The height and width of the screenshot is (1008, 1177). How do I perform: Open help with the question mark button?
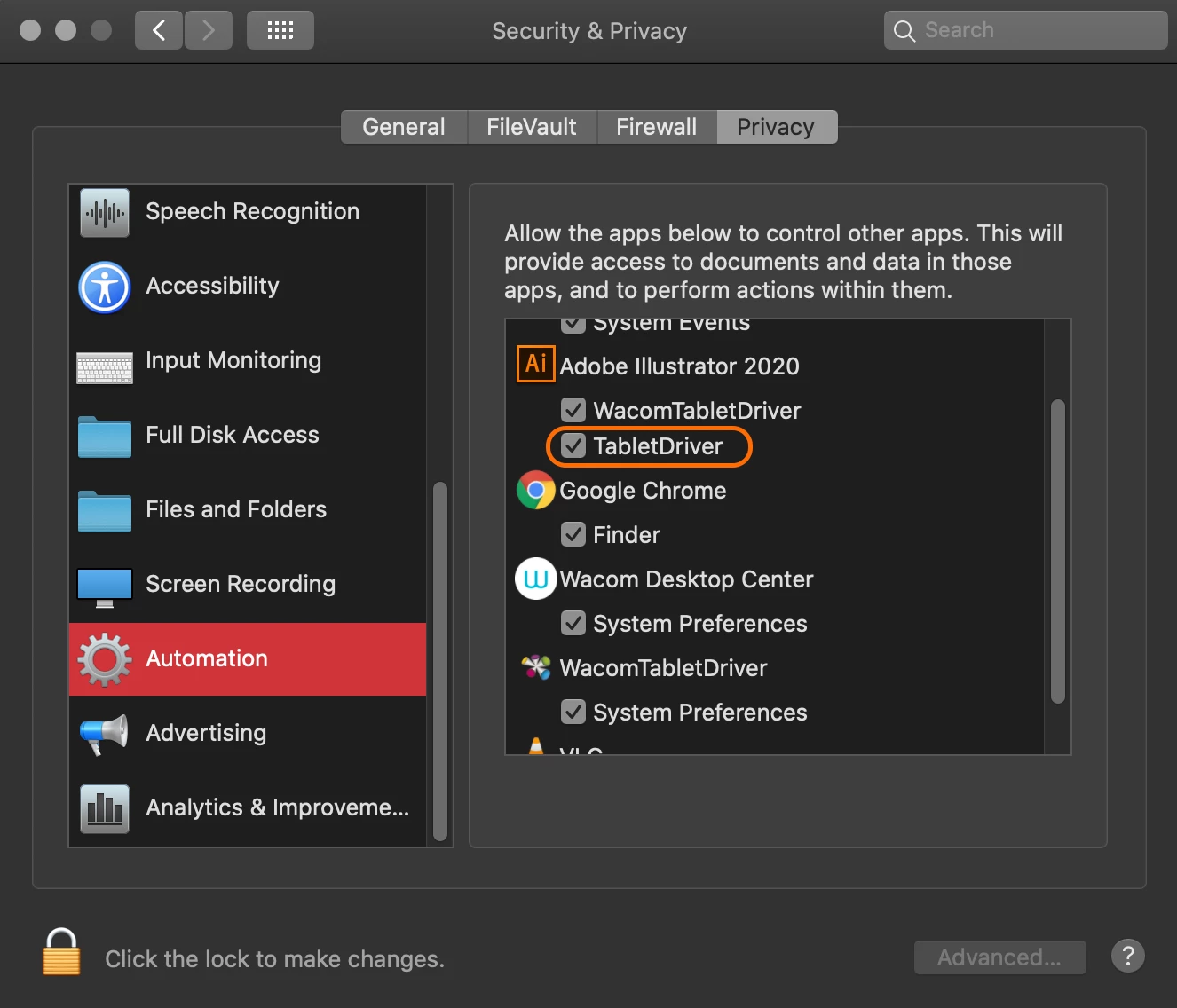[1128, 956]
